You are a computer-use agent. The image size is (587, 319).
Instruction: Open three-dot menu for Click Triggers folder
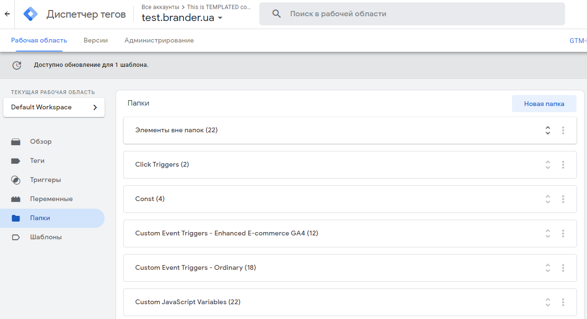click(563, 165)
